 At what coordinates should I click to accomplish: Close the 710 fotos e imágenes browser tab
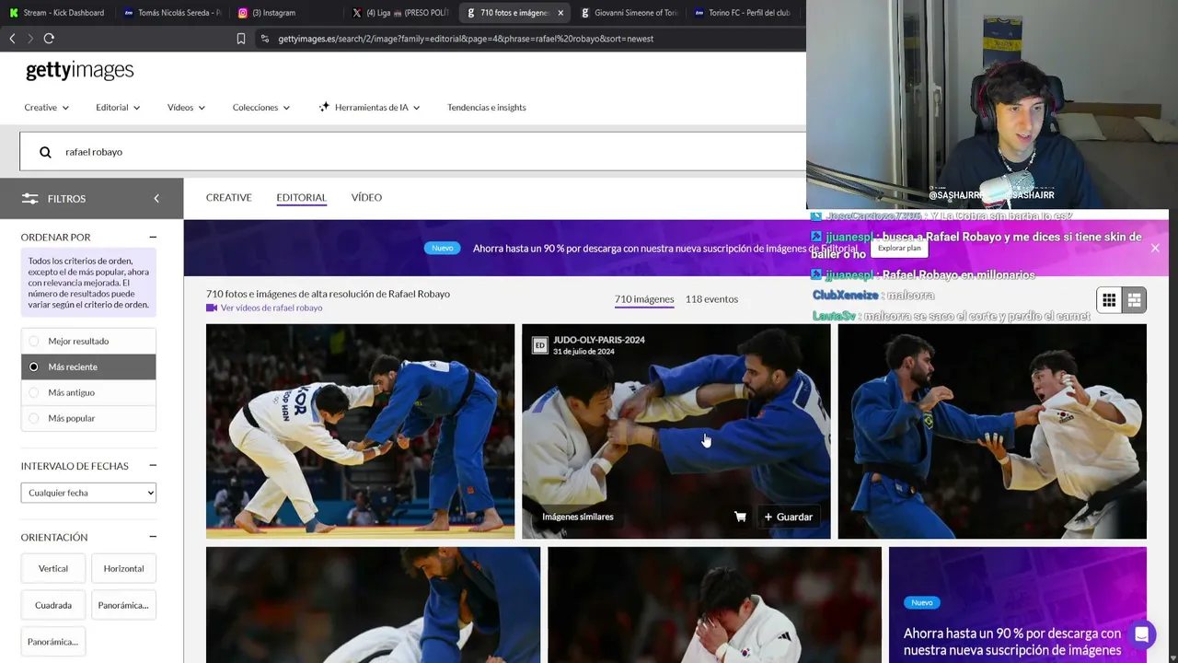click(560, 13)
